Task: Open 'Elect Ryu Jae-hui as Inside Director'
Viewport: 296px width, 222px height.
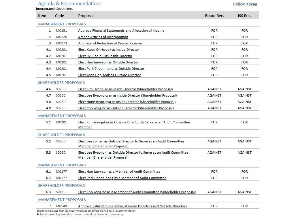Action: click(x=105, y=56)
